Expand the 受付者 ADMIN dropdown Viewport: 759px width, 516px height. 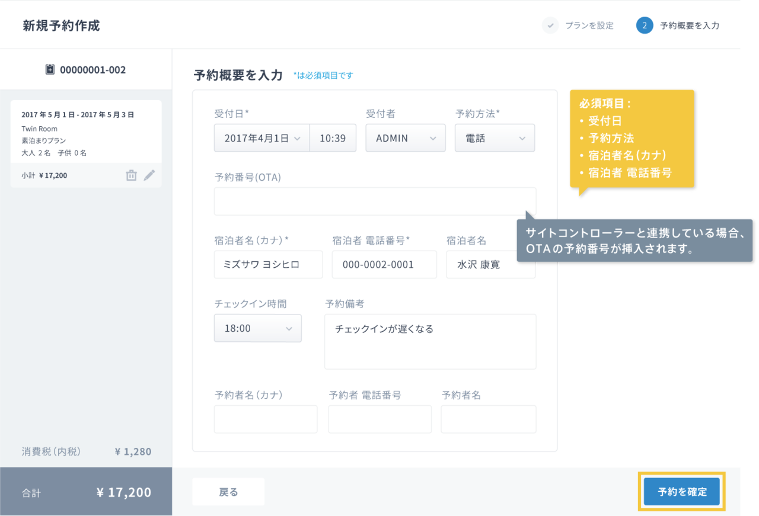pyautogui.click(x=405, y=138)
